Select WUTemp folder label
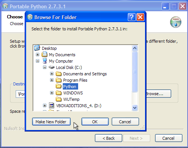 tap(71, 99)
